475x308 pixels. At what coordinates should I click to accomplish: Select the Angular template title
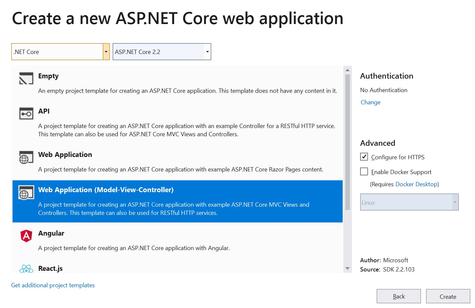pyautogui.click(x=51, y=233)
